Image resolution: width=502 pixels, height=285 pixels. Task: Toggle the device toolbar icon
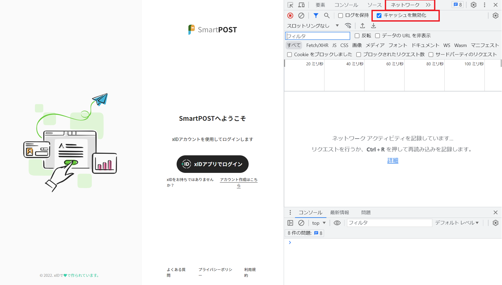(301, 5)
